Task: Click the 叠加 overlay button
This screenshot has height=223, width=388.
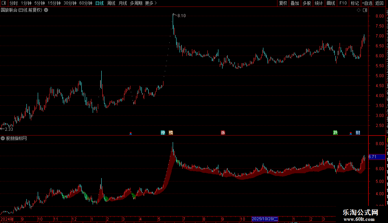Action: (295, 3)
